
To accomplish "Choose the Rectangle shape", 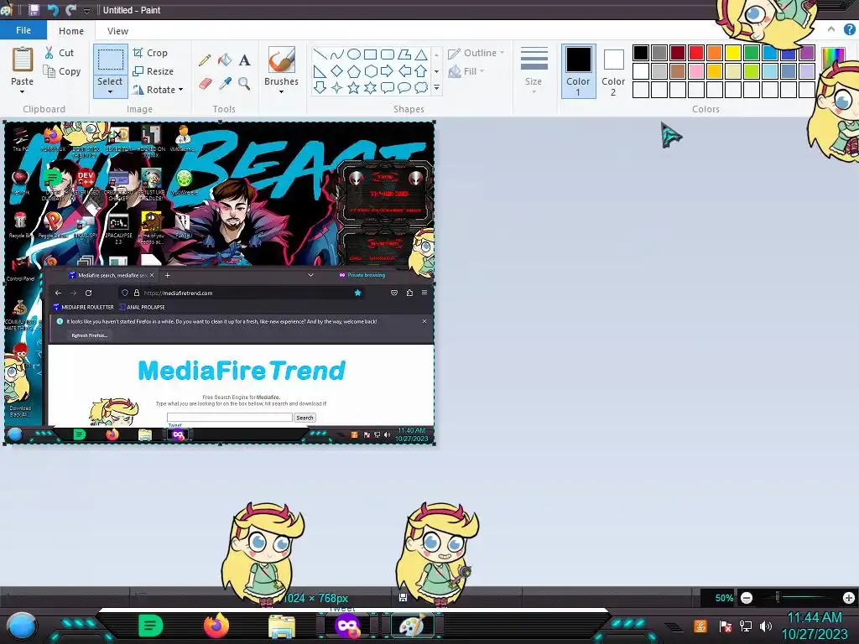I will pos(370,55).
